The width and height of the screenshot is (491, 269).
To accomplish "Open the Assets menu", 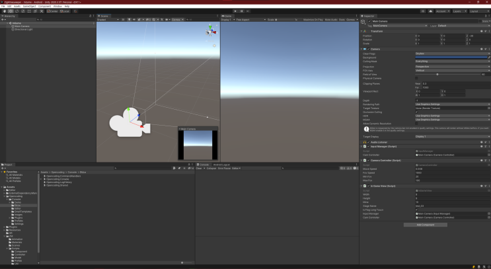I will click(17, 6).
